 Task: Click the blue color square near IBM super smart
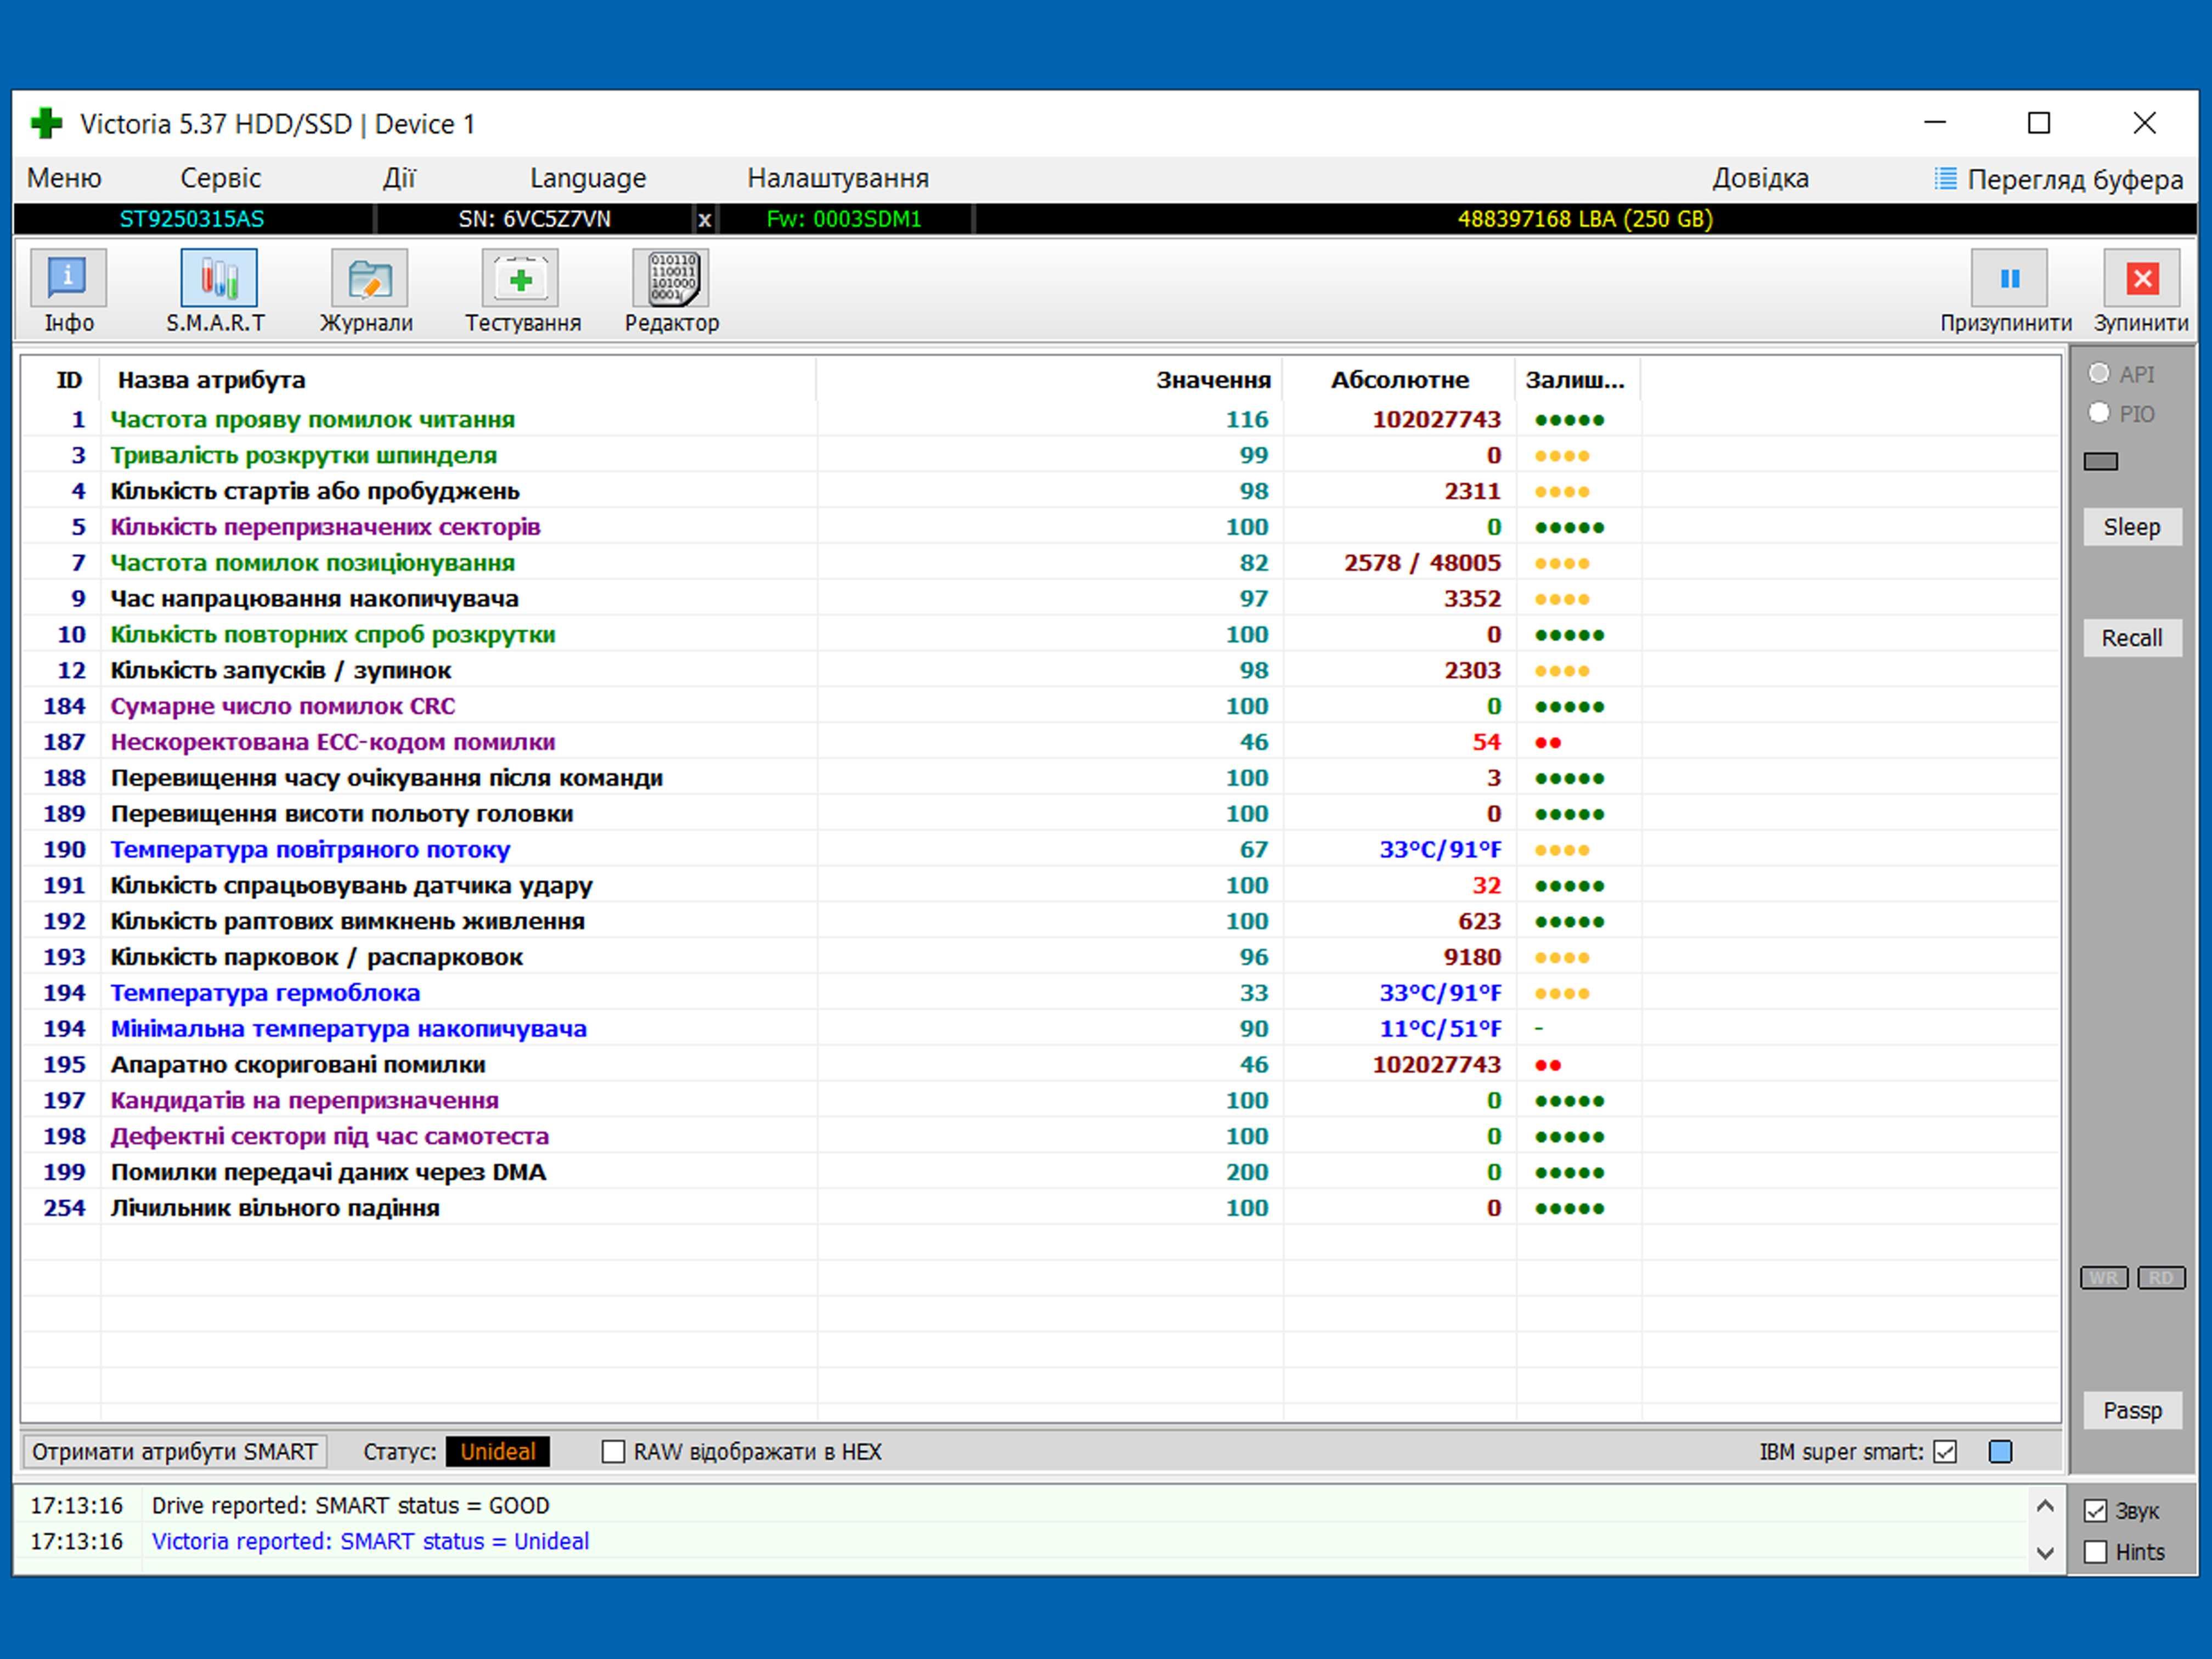pyautogui.click(x=2000, y=1451)
